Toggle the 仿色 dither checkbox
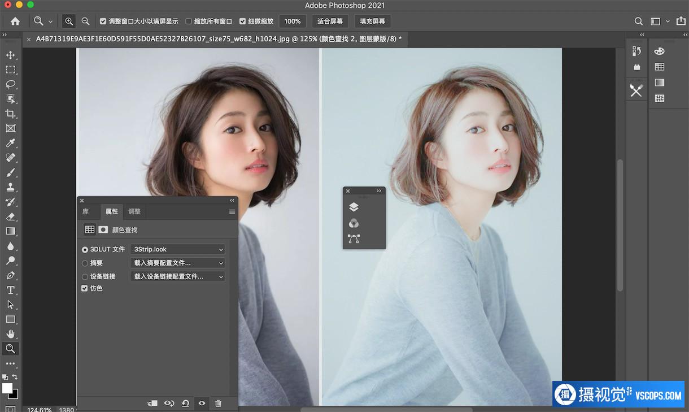Viewport: 689px width, 412px height. click(x=85, y=288)
